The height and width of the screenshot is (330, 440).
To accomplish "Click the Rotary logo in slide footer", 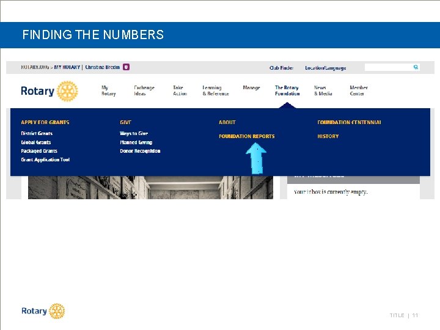I will click(43, 311).
